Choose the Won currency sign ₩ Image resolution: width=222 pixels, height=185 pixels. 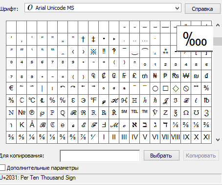click(x=186, y=76)
